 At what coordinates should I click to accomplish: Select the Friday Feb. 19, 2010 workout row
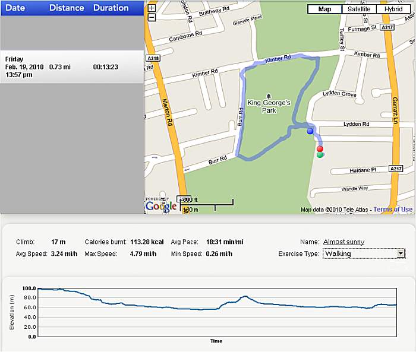click(x=71, y=67)
